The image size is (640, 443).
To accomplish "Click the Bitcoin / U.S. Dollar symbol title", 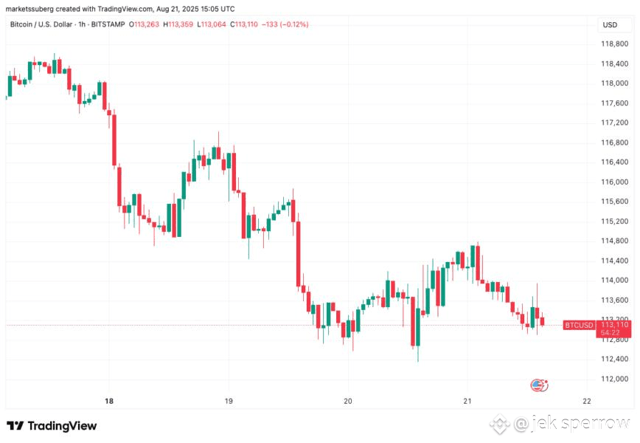I will click(x=41, y=24).
